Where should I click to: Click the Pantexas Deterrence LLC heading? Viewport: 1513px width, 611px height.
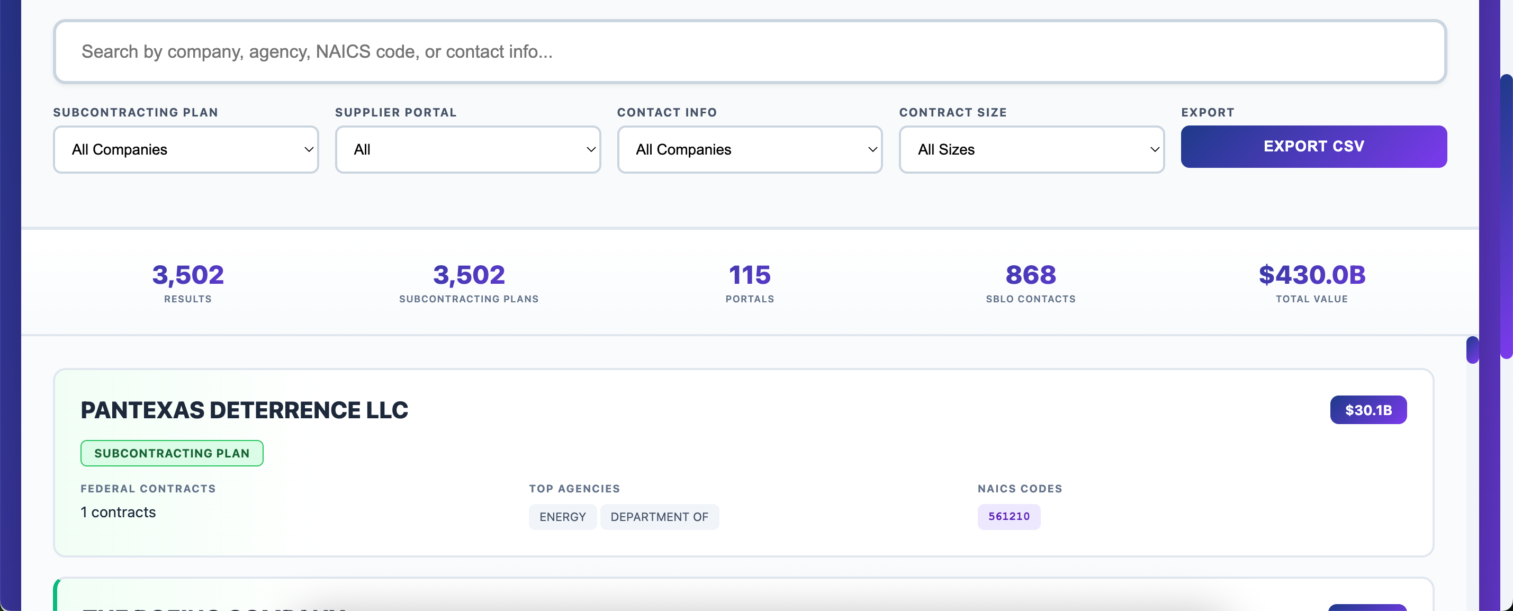[x=244, y=410]
